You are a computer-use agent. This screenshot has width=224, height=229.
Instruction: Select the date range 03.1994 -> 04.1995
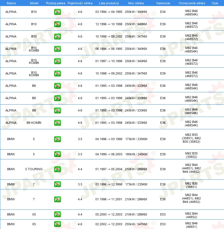tap(109, 12)
